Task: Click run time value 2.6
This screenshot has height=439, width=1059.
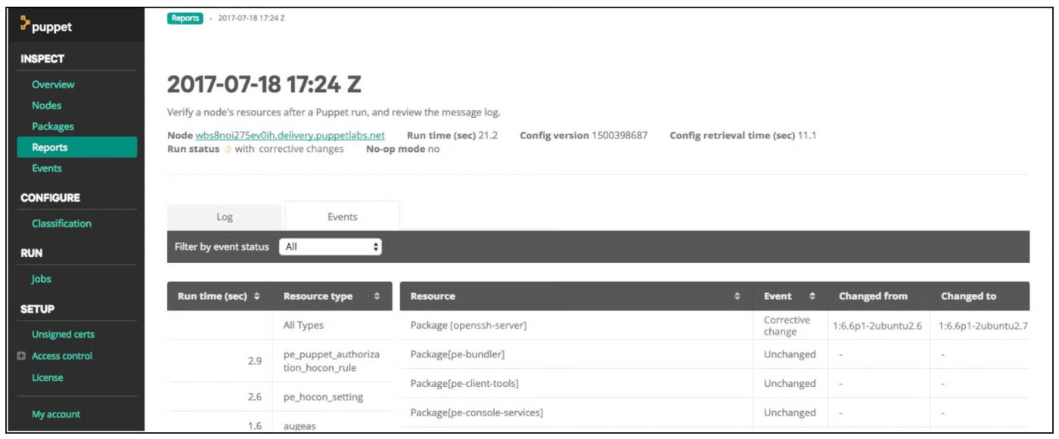Action: click(255, 397)
